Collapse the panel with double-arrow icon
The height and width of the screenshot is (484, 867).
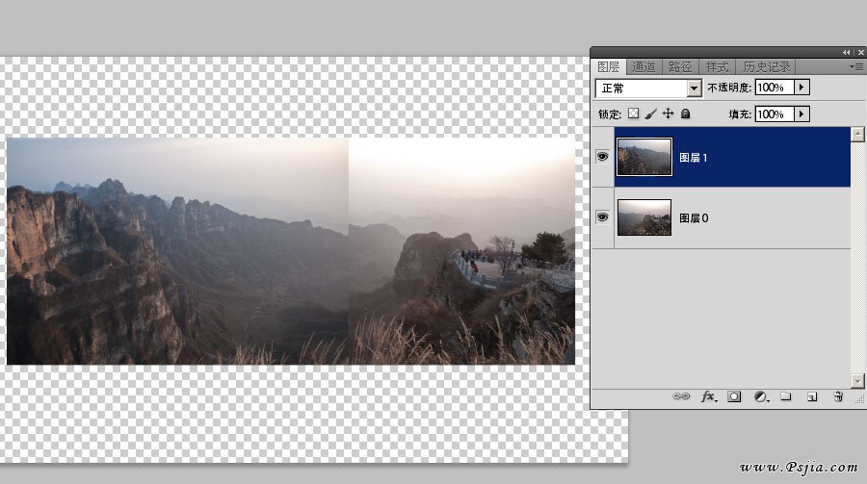pyautogui.click(x=846, y=53)
